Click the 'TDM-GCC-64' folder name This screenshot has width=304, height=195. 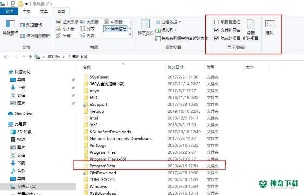[x=102, y=179]
